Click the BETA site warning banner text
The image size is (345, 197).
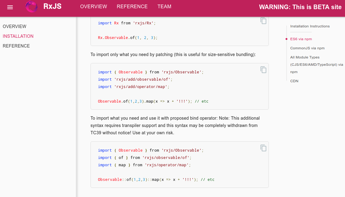coord(300,7)
